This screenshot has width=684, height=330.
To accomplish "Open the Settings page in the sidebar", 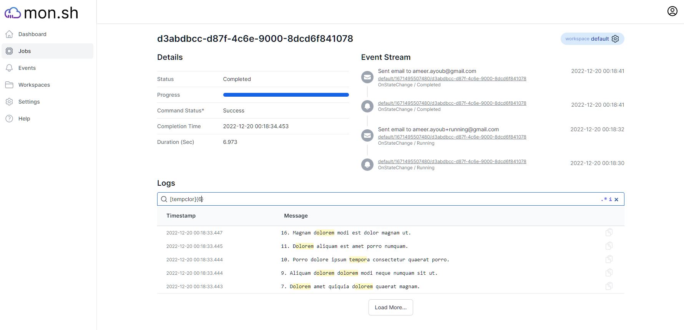I will (29, 102).
